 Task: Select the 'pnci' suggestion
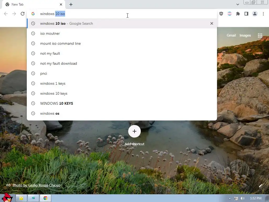[x=122, y=73]
